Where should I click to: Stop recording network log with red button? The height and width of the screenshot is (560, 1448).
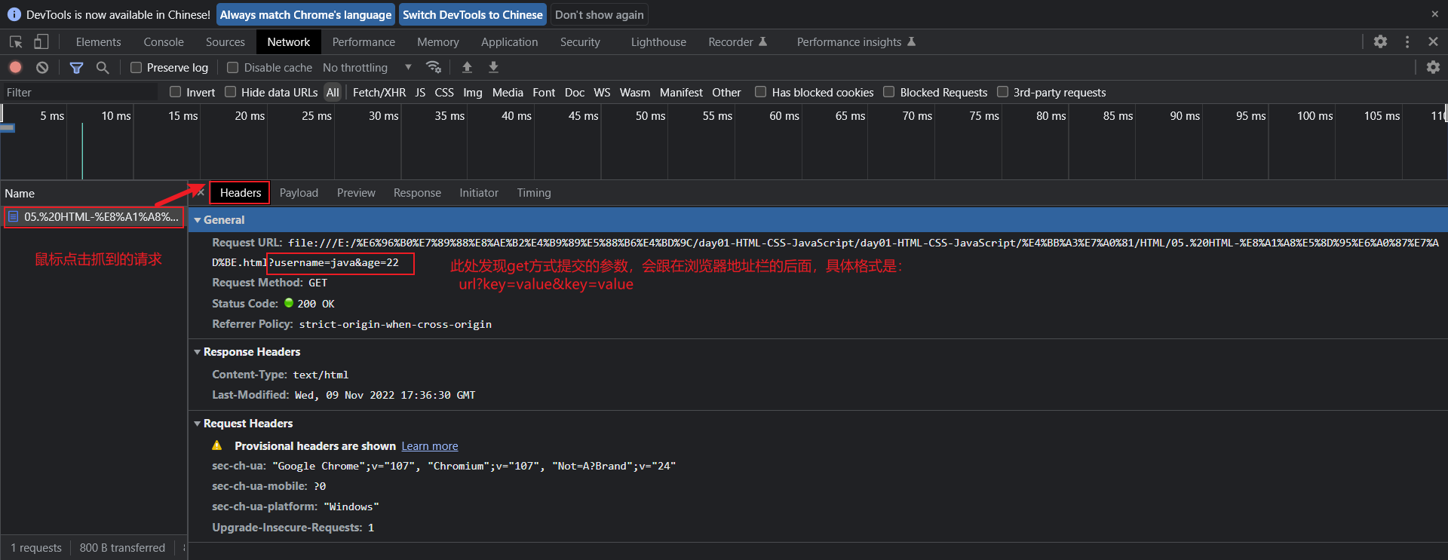15,67
